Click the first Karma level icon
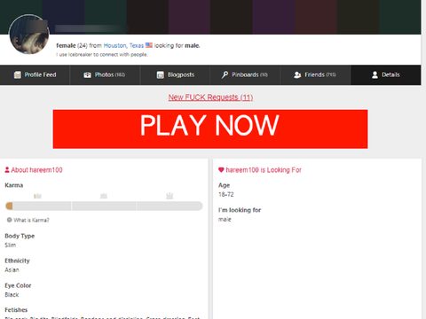Screen dimensions: 426x319 tap(37, 196)
